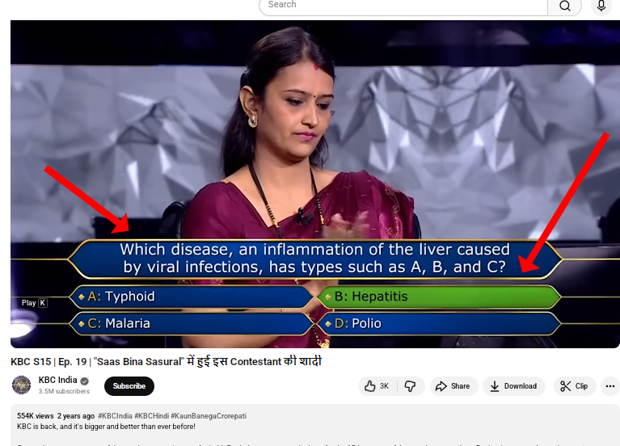Dislike the video with thumbs-down icon

[410, 386]
